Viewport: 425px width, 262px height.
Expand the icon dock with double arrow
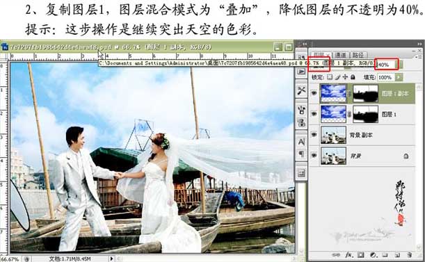coord(305,43)
